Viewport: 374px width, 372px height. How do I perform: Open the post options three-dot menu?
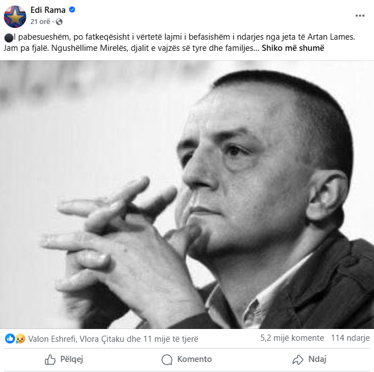[x=361, y=16]
